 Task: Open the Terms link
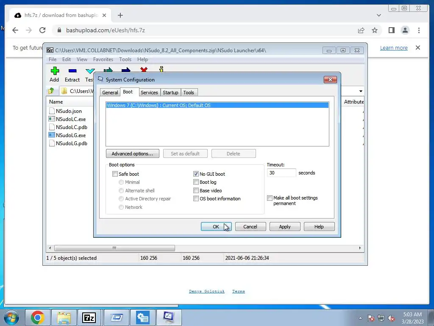(238, 291)
